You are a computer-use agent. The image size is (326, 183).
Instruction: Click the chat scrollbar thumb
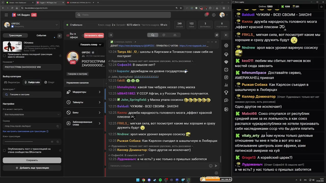220,159
